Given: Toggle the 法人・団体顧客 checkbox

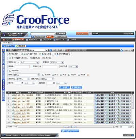Looking at the screenshot, I should point(22,54).
